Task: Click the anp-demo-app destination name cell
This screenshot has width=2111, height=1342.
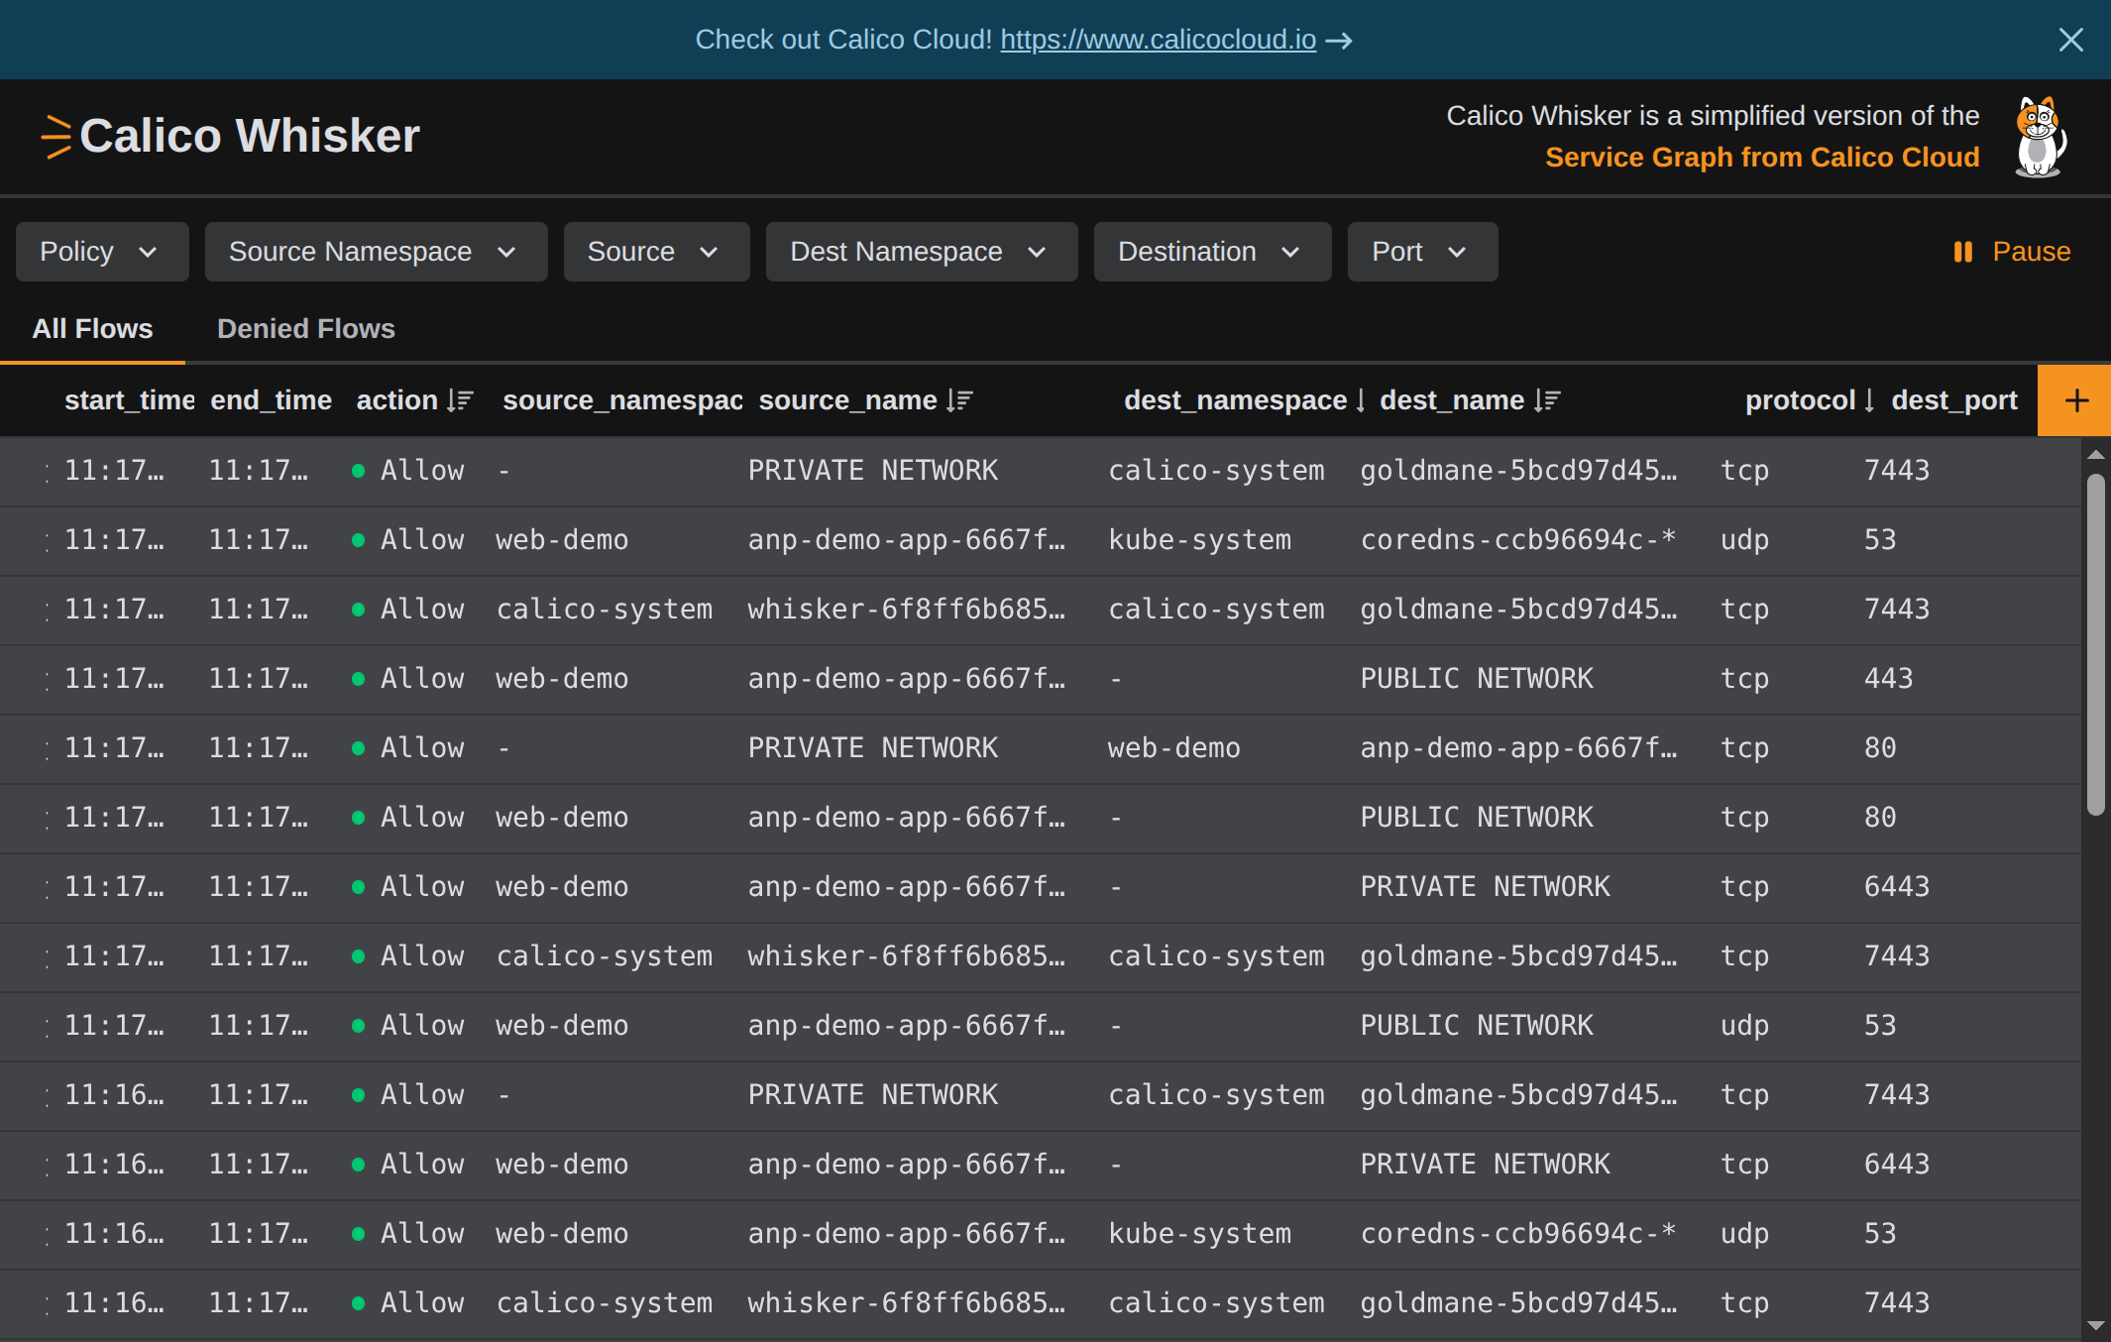Action: [x=1518, y=748]
